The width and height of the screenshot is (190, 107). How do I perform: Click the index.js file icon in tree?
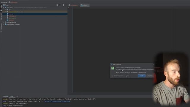[x=7, y=14]
